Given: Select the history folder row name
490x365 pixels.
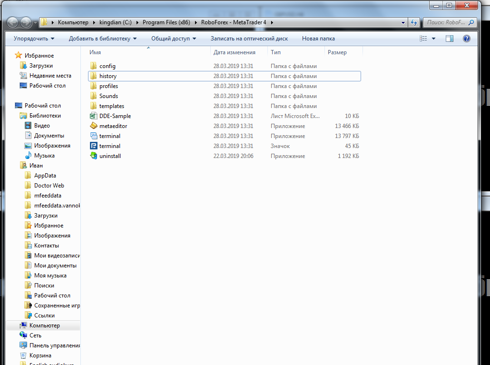Looking at the screenshot, I should [x=108, y=76].
